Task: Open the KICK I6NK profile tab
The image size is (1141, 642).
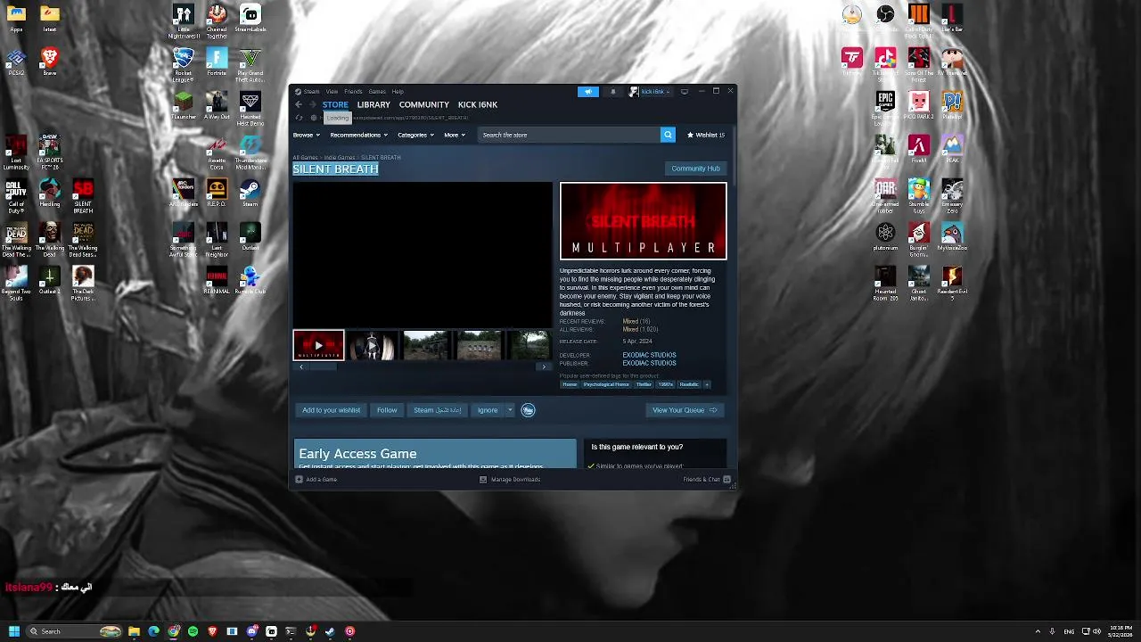Action: [x=478, y=104]
